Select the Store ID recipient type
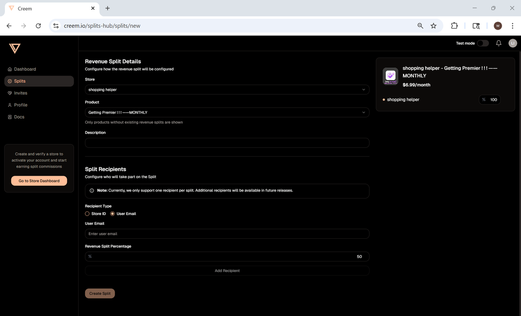This screenshot has height=316, width=521. pos(87,214)
